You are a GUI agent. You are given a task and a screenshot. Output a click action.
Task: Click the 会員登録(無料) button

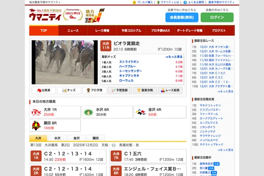tap(182, 17)
